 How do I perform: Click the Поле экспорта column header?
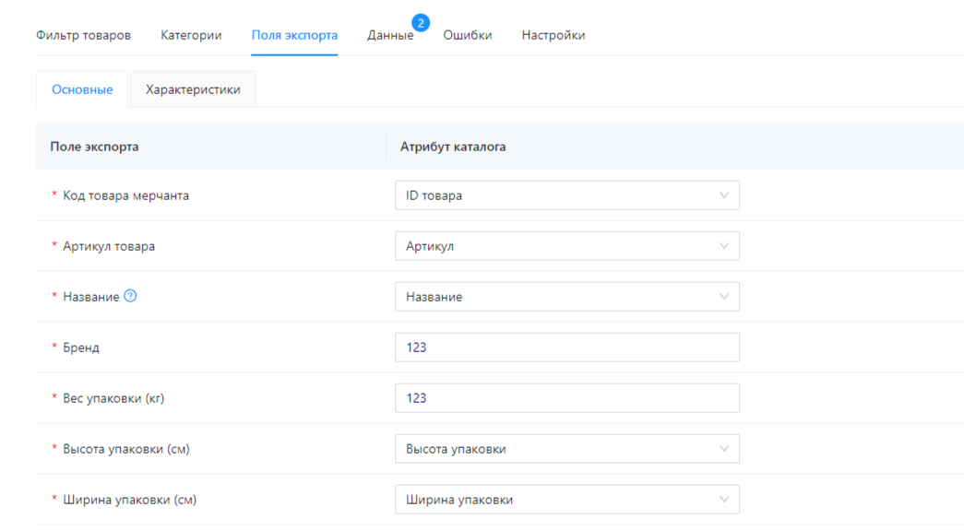pos(94,147)
